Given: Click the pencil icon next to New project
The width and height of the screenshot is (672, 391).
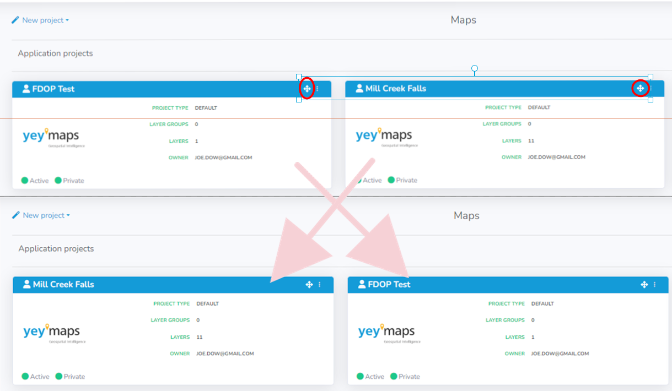Looking at the screenshot, I should 15,19.
